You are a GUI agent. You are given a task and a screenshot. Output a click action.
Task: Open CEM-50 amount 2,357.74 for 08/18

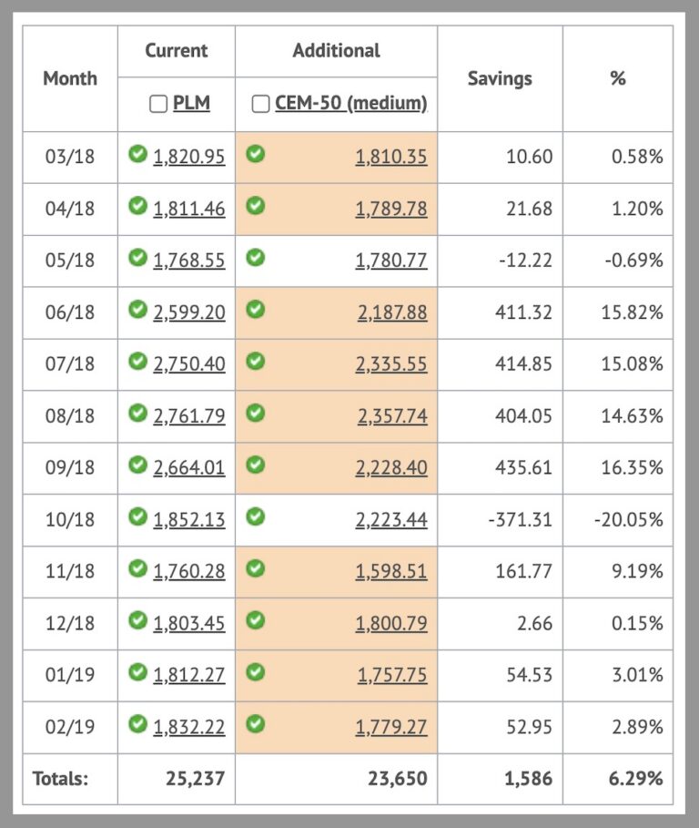tap(390, 415)
